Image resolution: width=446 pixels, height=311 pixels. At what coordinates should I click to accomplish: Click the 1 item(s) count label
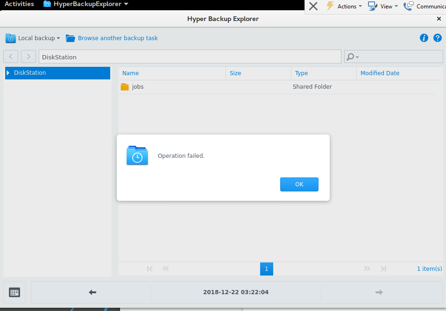click(430, 269)
